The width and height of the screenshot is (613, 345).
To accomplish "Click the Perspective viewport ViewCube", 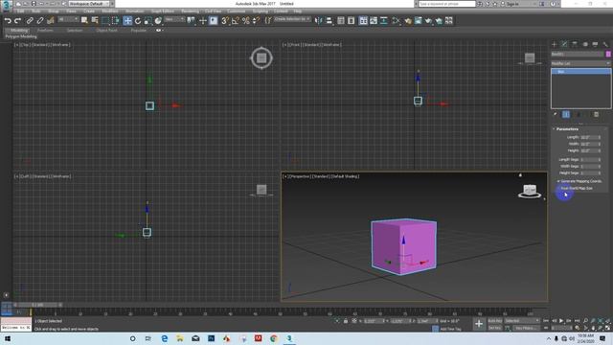I will coord(530,191).
